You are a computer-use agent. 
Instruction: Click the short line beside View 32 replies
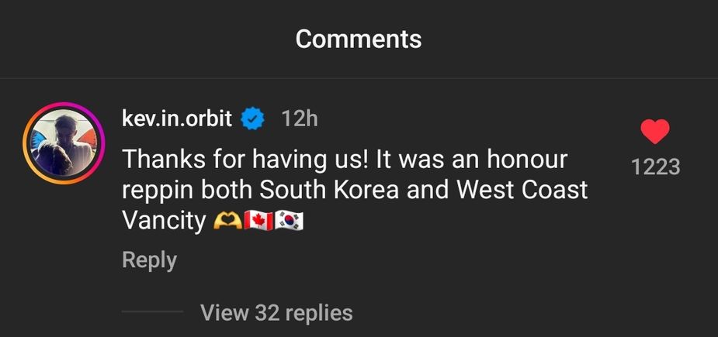click(x=152, y=313)
